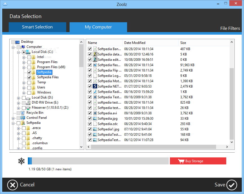Check the Program Files folder checkbox
244x194 pixels.
(29, 62)
